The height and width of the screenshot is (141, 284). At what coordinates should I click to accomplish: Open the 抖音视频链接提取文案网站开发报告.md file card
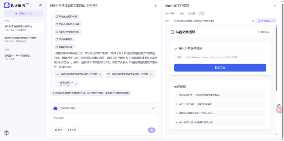(130, 74)
